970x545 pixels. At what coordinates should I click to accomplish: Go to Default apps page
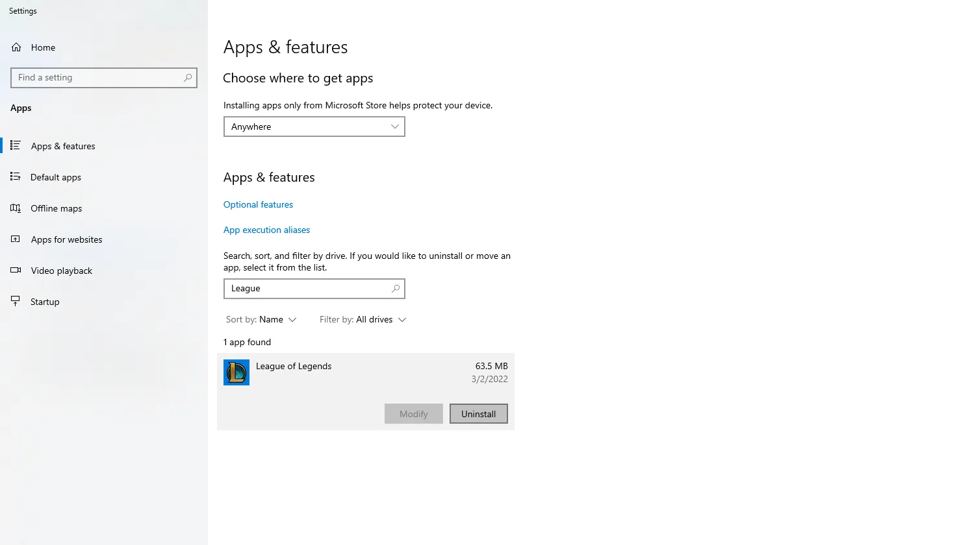(x=56, y=177)
